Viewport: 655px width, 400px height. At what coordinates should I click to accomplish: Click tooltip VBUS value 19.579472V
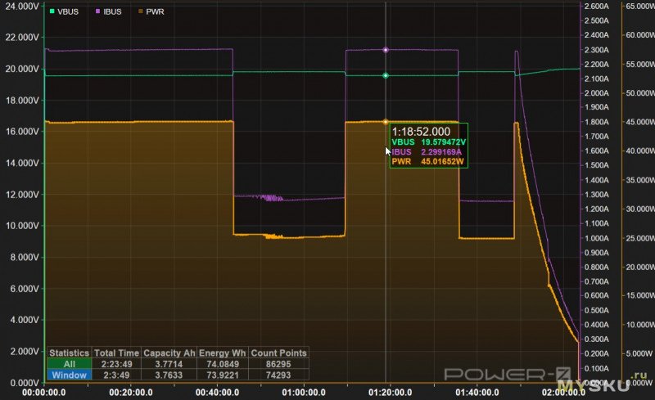(443, 142)
